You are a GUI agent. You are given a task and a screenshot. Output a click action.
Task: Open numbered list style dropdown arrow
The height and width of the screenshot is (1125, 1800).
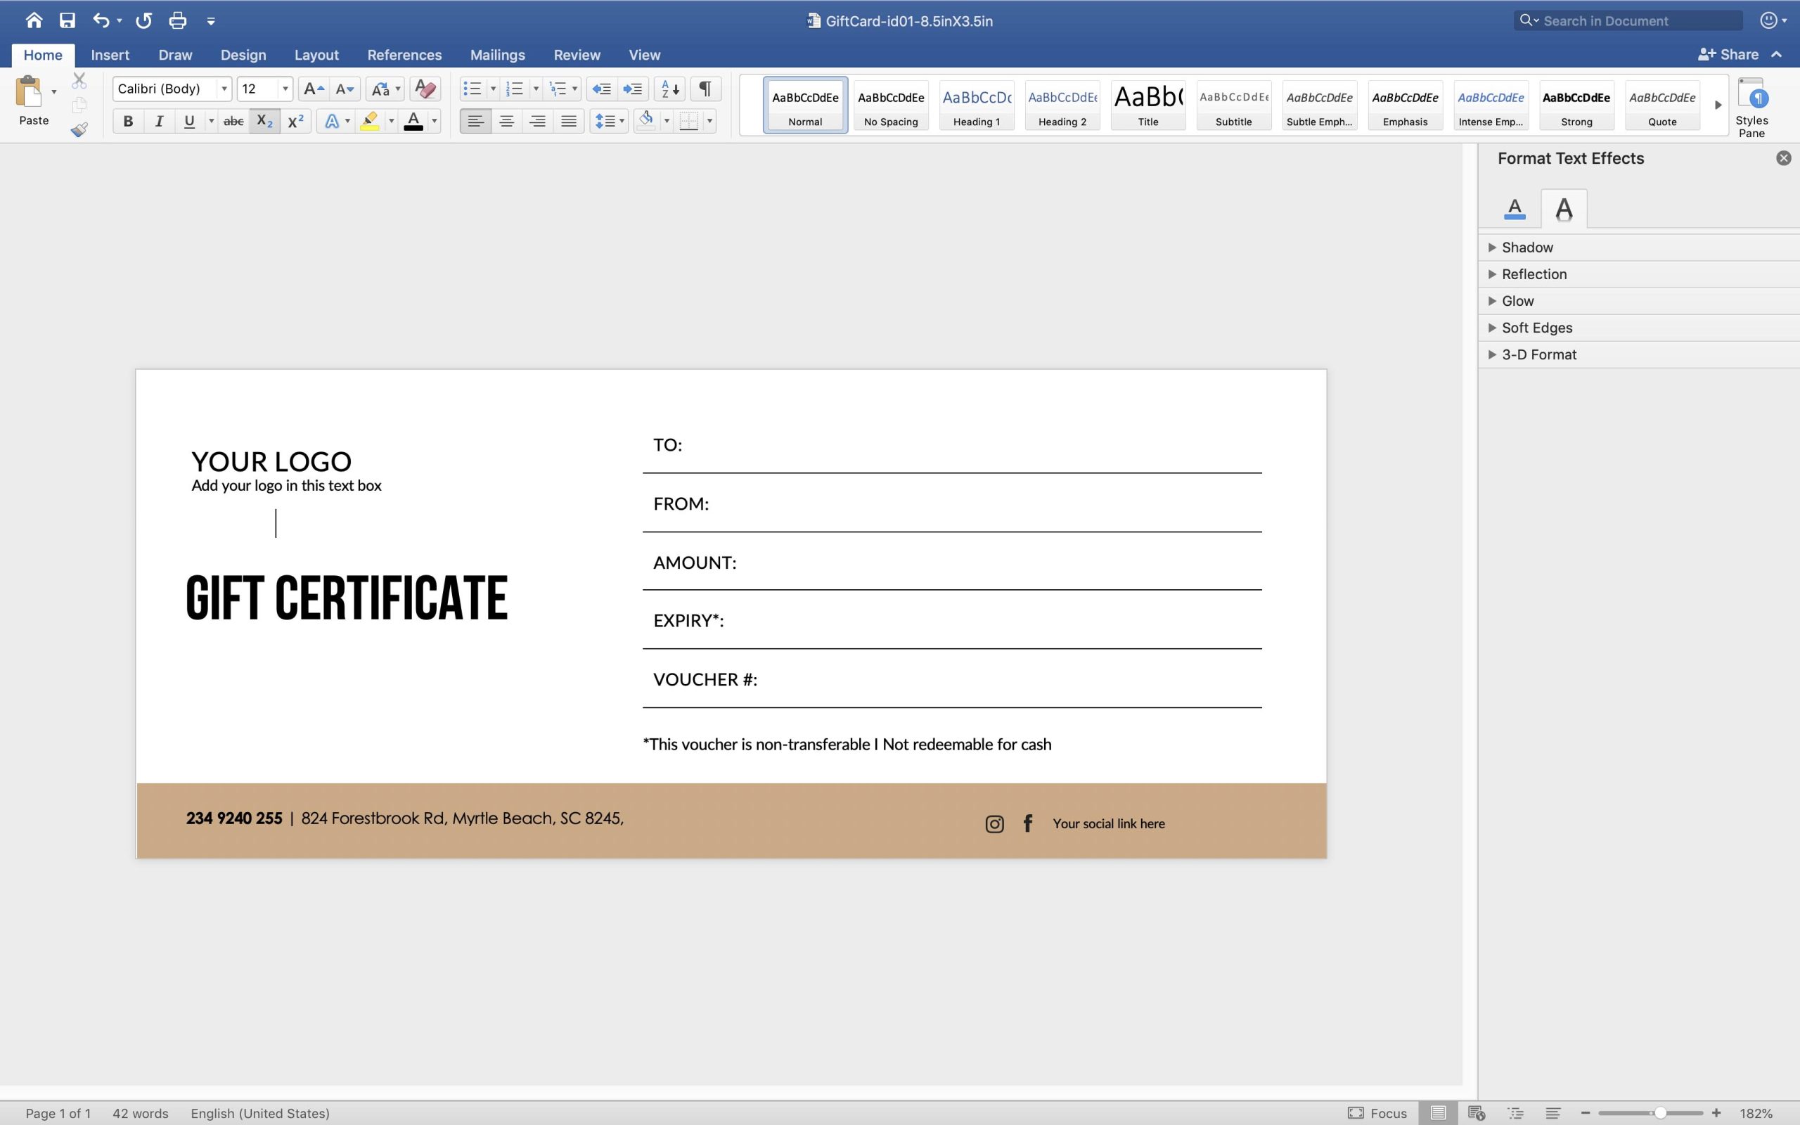pyautogui.click(x=536, y=89)
